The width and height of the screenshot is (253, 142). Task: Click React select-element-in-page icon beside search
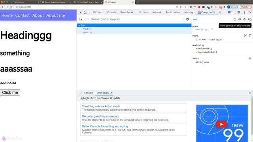[x=81, y=19]
